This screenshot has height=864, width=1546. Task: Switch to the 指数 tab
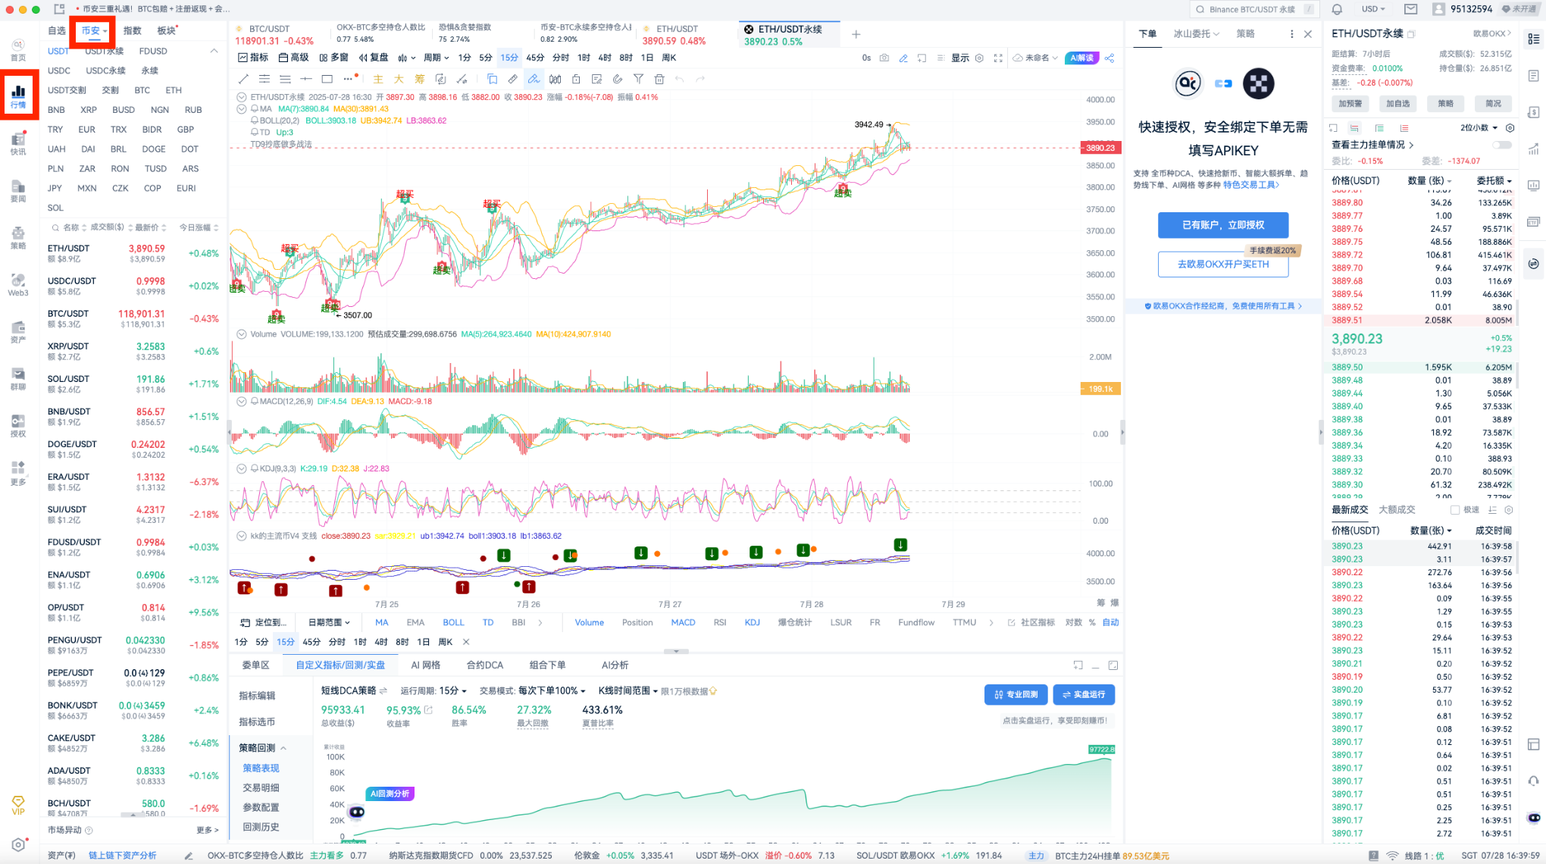tap(132, 30)
